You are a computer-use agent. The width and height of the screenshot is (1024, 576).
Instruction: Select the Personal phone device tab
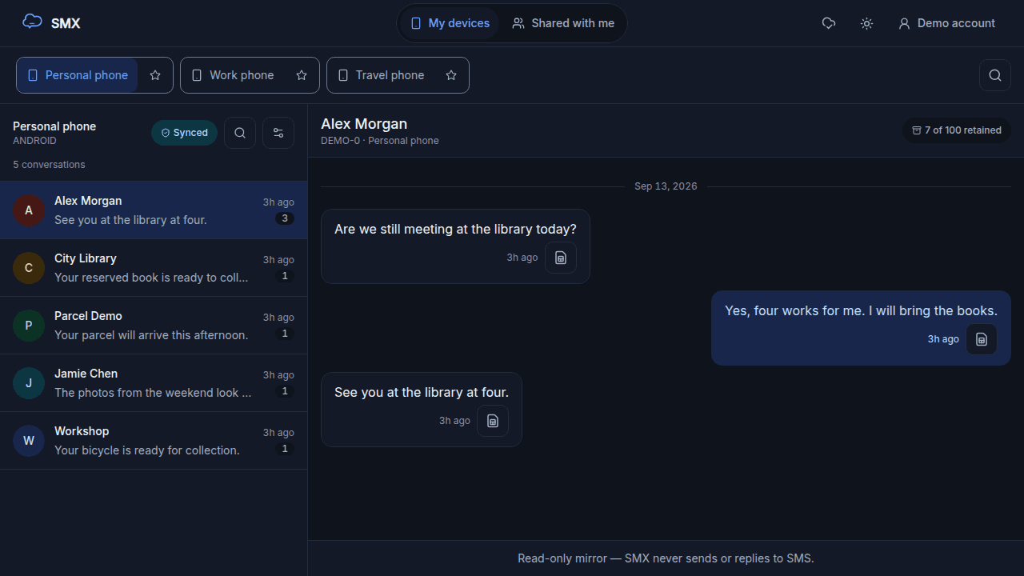click(78, 75)
